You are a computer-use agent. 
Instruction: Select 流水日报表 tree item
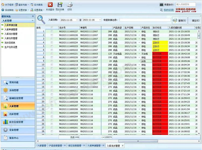(x=10, y=43)
